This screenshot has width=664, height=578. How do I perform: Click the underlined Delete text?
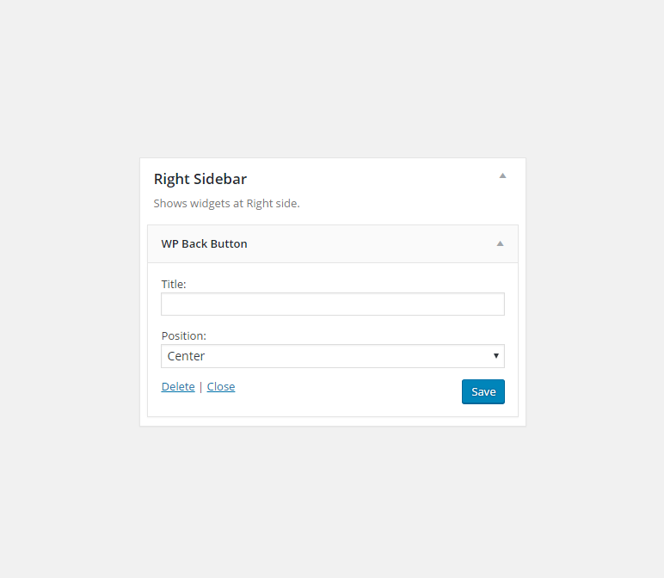point(178,386)
